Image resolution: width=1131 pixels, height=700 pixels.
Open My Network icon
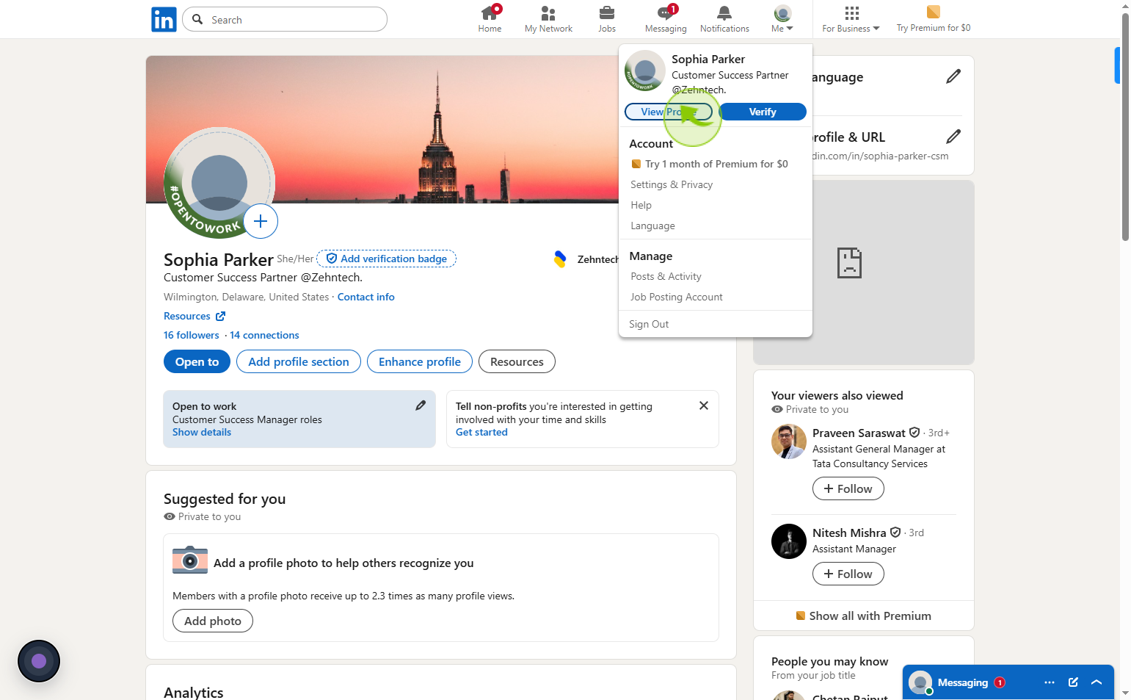point(548,19)
